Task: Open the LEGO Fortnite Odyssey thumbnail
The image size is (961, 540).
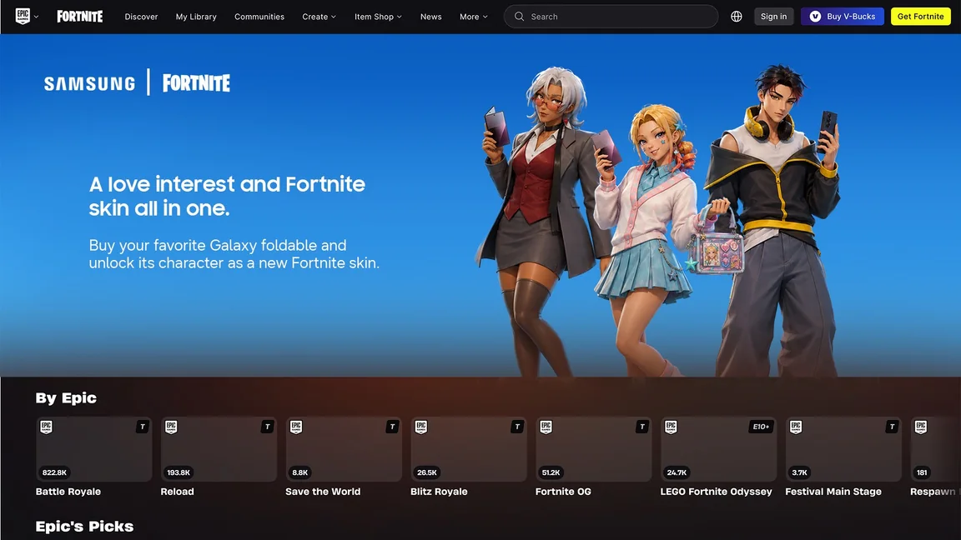Action: coord(719,449)
